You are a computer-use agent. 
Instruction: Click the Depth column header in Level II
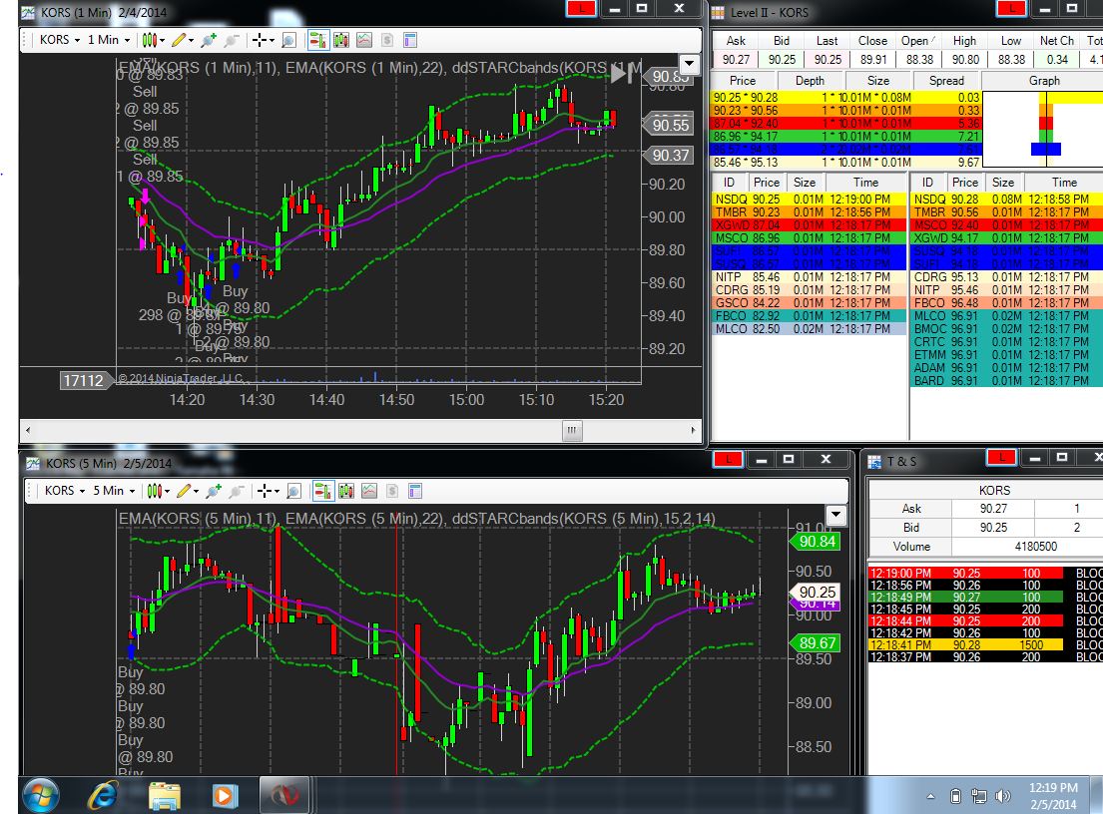tap(810, 81)
